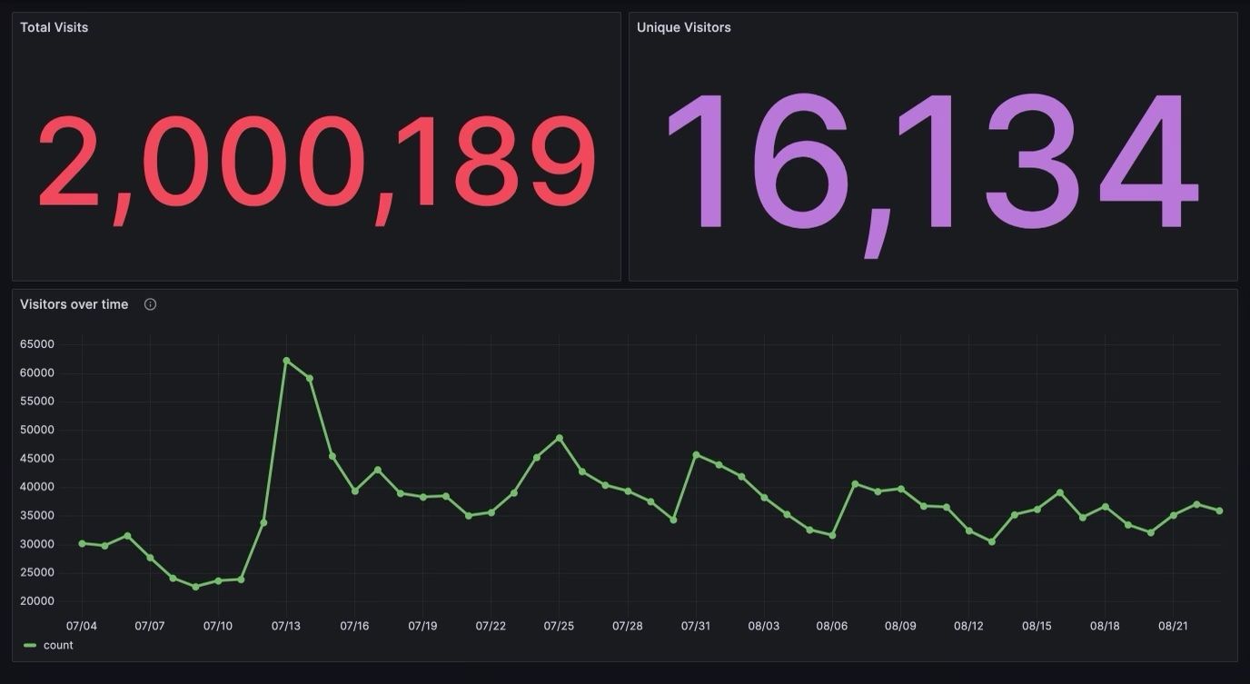
Task: Click the 65000 y-axis label
Action: [37, 344]
